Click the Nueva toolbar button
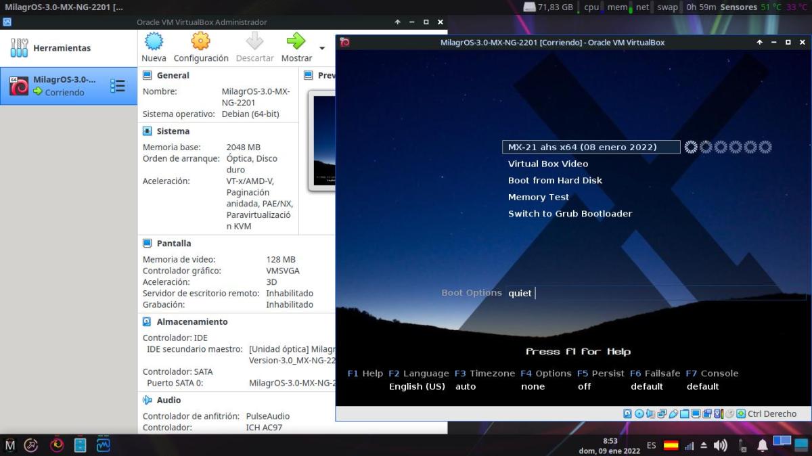812x456 pixels. (154, 47)
